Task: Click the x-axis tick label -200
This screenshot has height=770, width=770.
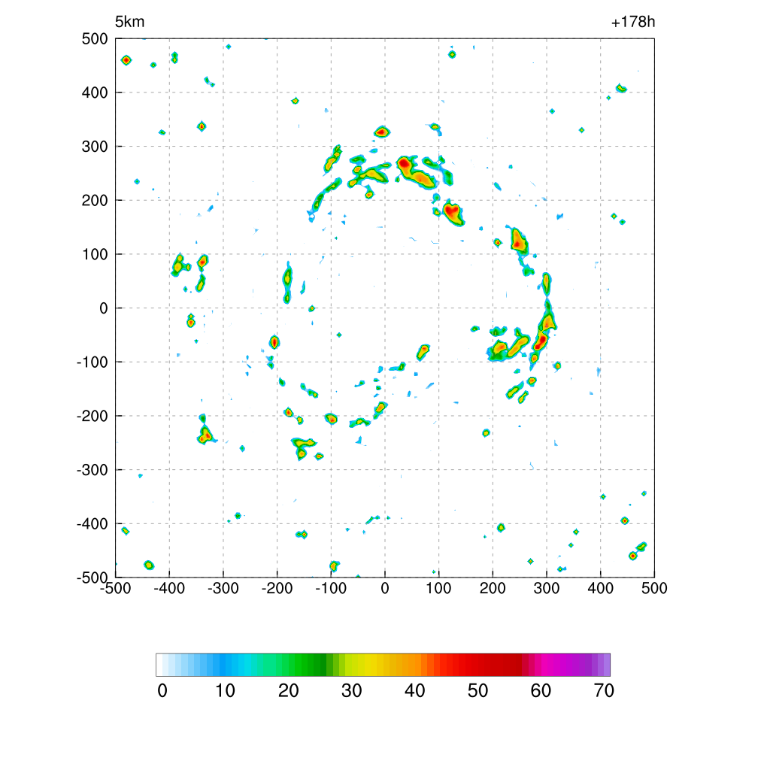Action: click(277, 588)
